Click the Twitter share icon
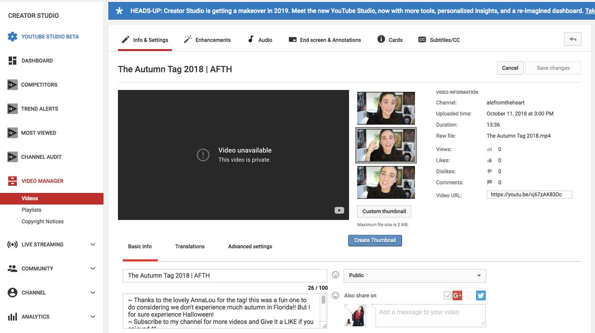This screenshot has height=333, width=595. tap(480, 296)
